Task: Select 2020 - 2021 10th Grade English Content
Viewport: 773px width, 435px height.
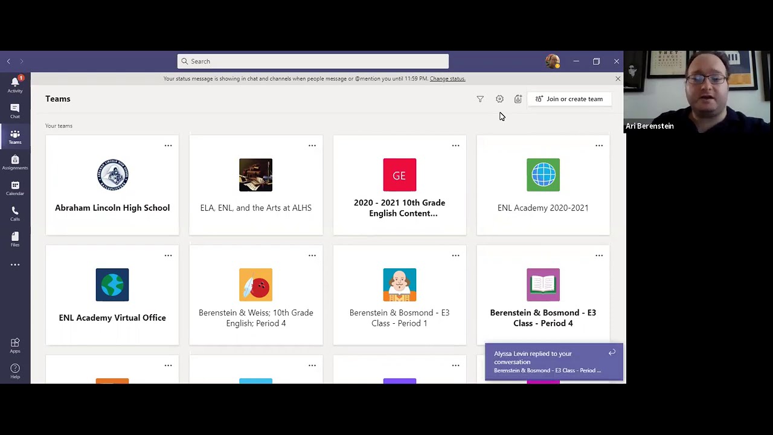Action: (399, 208)
